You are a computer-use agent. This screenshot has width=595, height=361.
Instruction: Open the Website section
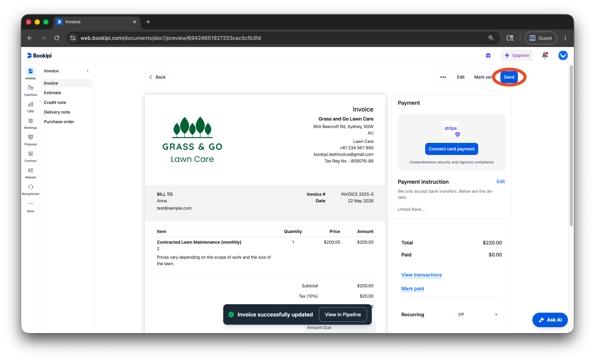30,173
